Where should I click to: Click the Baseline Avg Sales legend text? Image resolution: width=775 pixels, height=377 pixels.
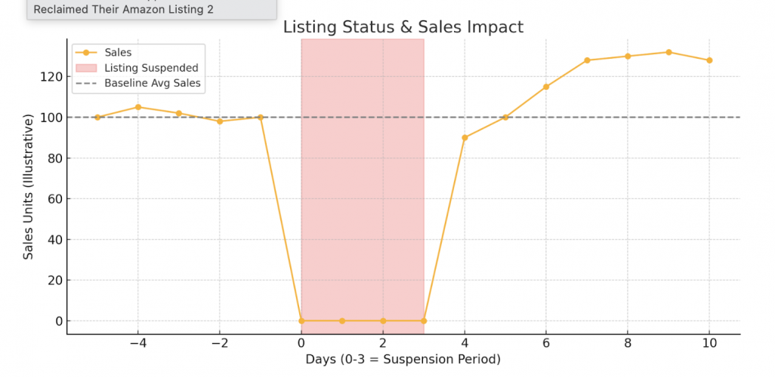(153, 83)
